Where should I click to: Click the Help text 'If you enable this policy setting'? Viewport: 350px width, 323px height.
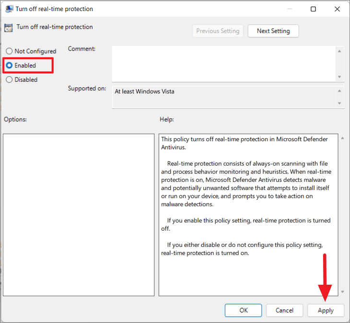click(210, 220)
